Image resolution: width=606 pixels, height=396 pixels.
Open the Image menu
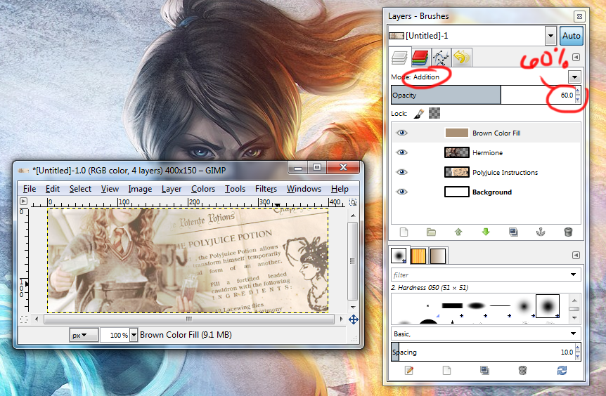click(140, 189)
